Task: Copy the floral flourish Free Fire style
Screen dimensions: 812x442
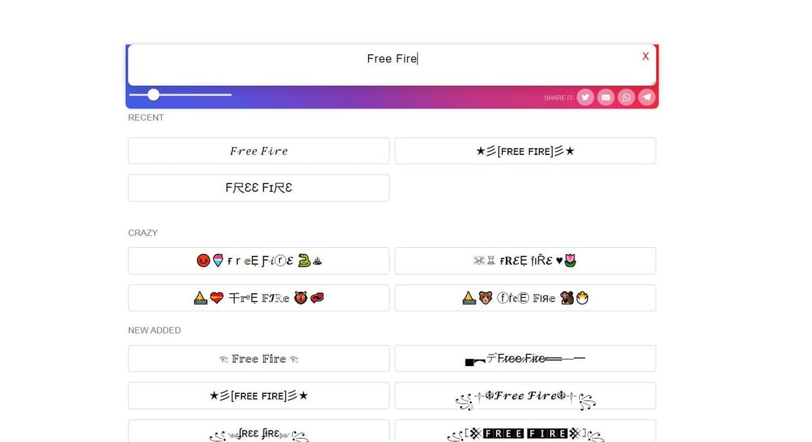Action: click(x=525, y=395)
